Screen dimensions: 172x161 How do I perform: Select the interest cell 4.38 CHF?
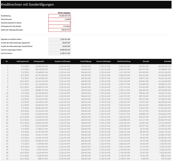[145, 158]
